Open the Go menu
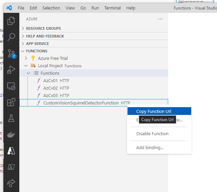This screenshot has width=217, height=192. [x=83, y=8]
